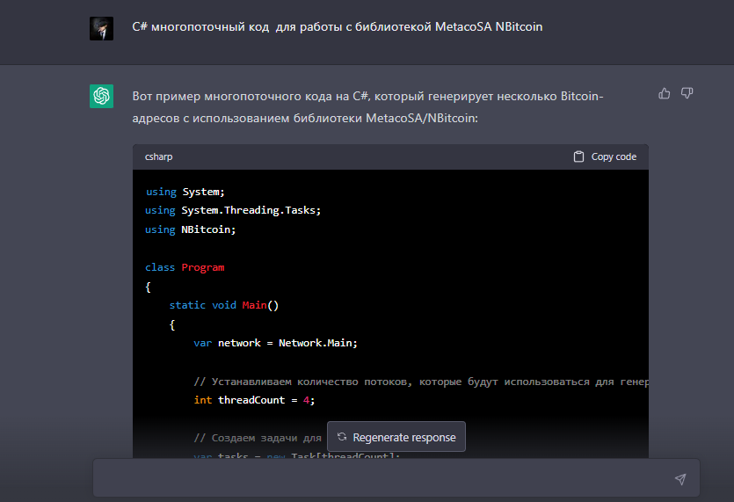Click the csharp language label

pos(160,156)
